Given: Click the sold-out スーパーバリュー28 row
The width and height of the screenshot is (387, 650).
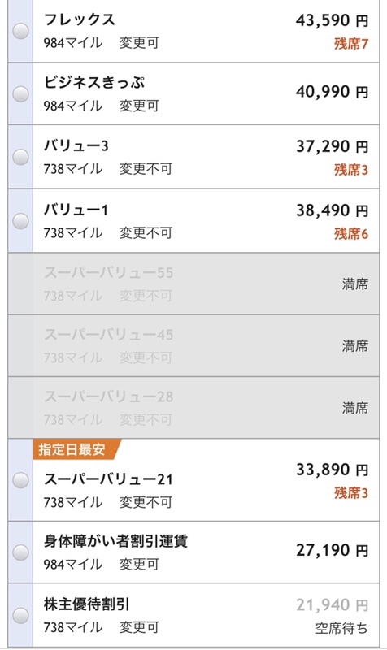Looking at the screenshot, I should 193,408.
